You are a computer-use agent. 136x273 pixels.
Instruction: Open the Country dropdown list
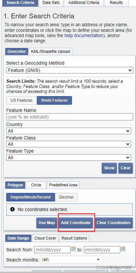(x=69, y=131)
